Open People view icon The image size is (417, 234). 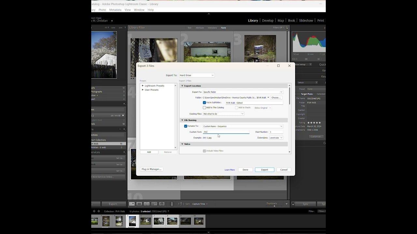(x=162, y=204)
